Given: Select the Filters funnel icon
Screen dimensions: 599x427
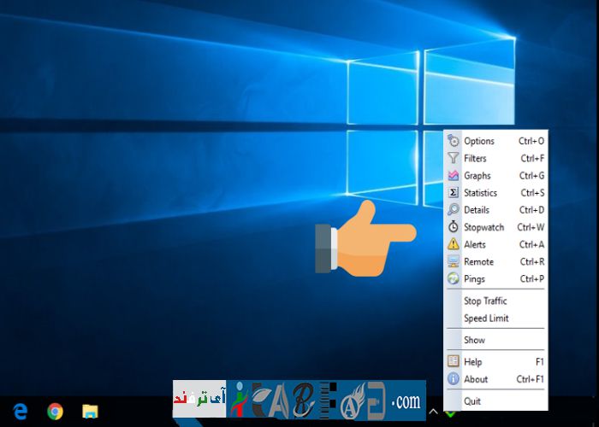Looking at the screenshot, I should coord(454,158).
